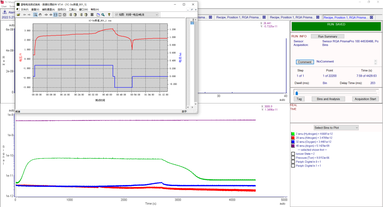
Task: Select the zoom rectangle tool icon
Action: click(x=35, y=15)
